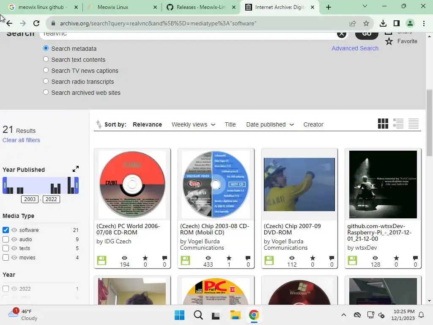Open new browser tab
Viewport: 433px width, 325px height.
(x=328, y=7)
